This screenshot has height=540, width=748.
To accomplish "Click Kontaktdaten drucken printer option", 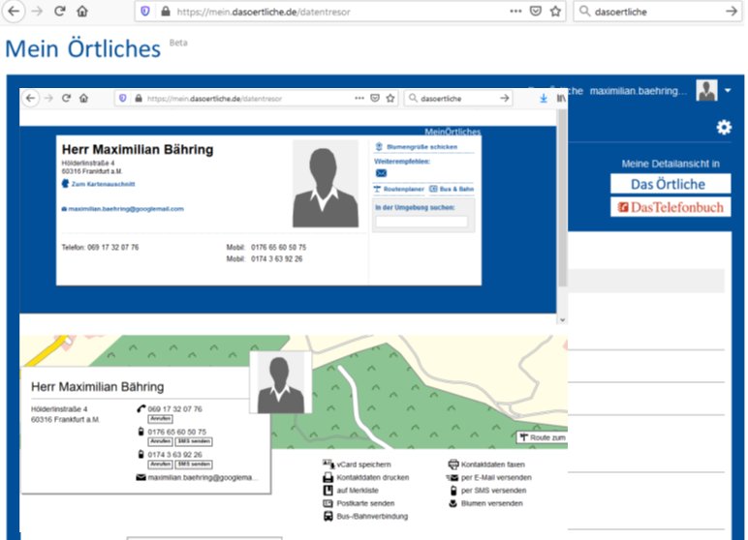I will (366, 477).
